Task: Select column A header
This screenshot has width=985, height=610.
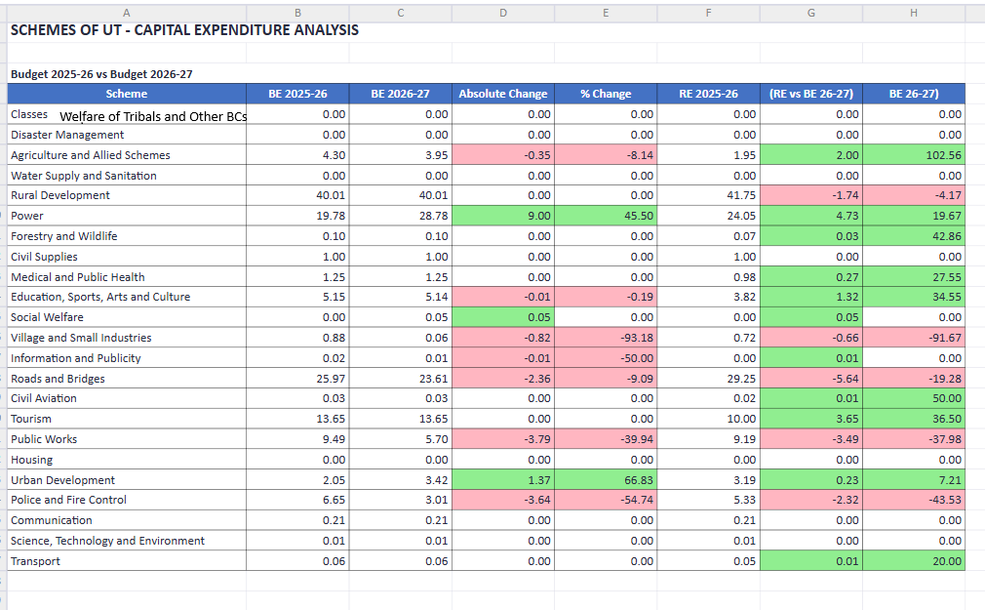Action: tap(126, 13)
